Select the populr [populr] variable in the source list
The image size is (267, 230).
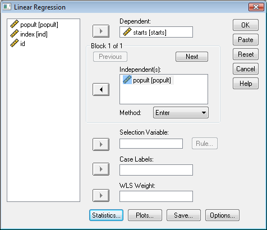pos(34,25)
